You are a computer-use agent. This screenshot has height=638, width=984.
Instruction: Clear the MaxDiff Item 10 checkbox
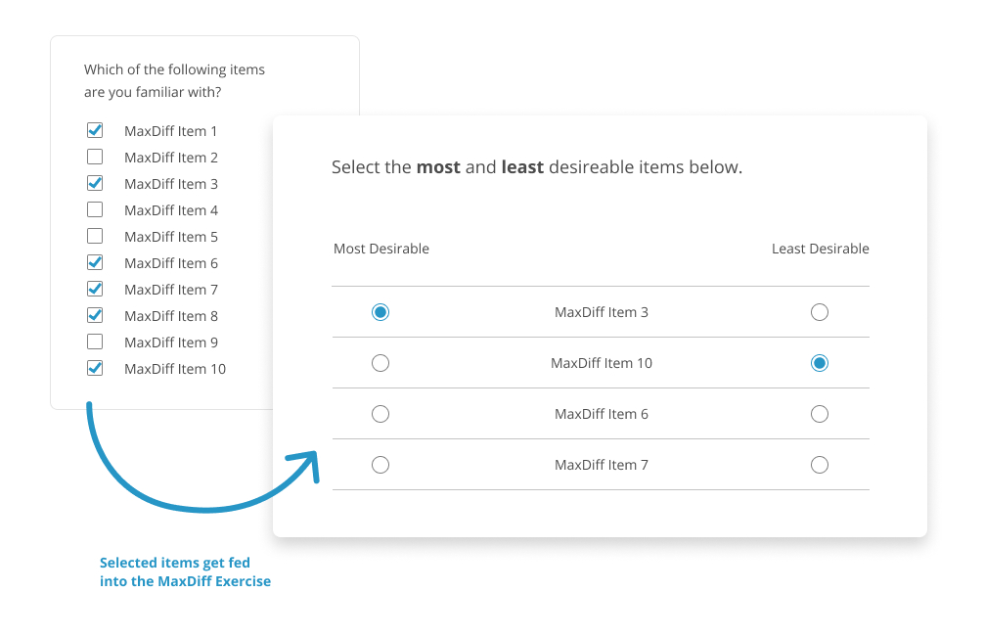(x=95, y=368)
